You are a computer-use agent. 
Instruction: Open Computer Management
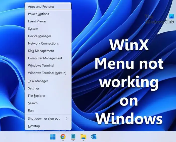[x=48, y=58]
